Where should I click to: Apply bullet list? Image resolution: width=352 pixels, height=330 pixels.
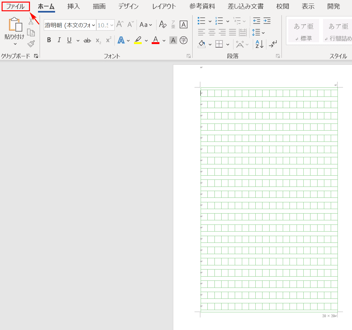pos(201,21)
